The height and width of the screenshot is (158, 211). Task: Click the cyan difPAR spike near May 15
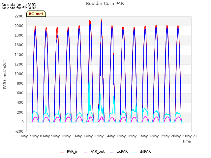coord(113,97)
